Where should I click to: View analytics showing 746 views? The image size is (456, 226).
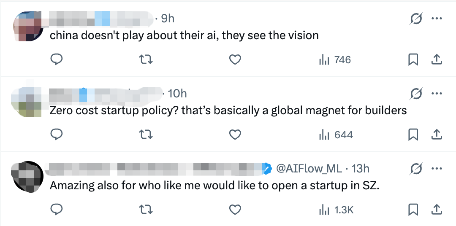point(335,60)
